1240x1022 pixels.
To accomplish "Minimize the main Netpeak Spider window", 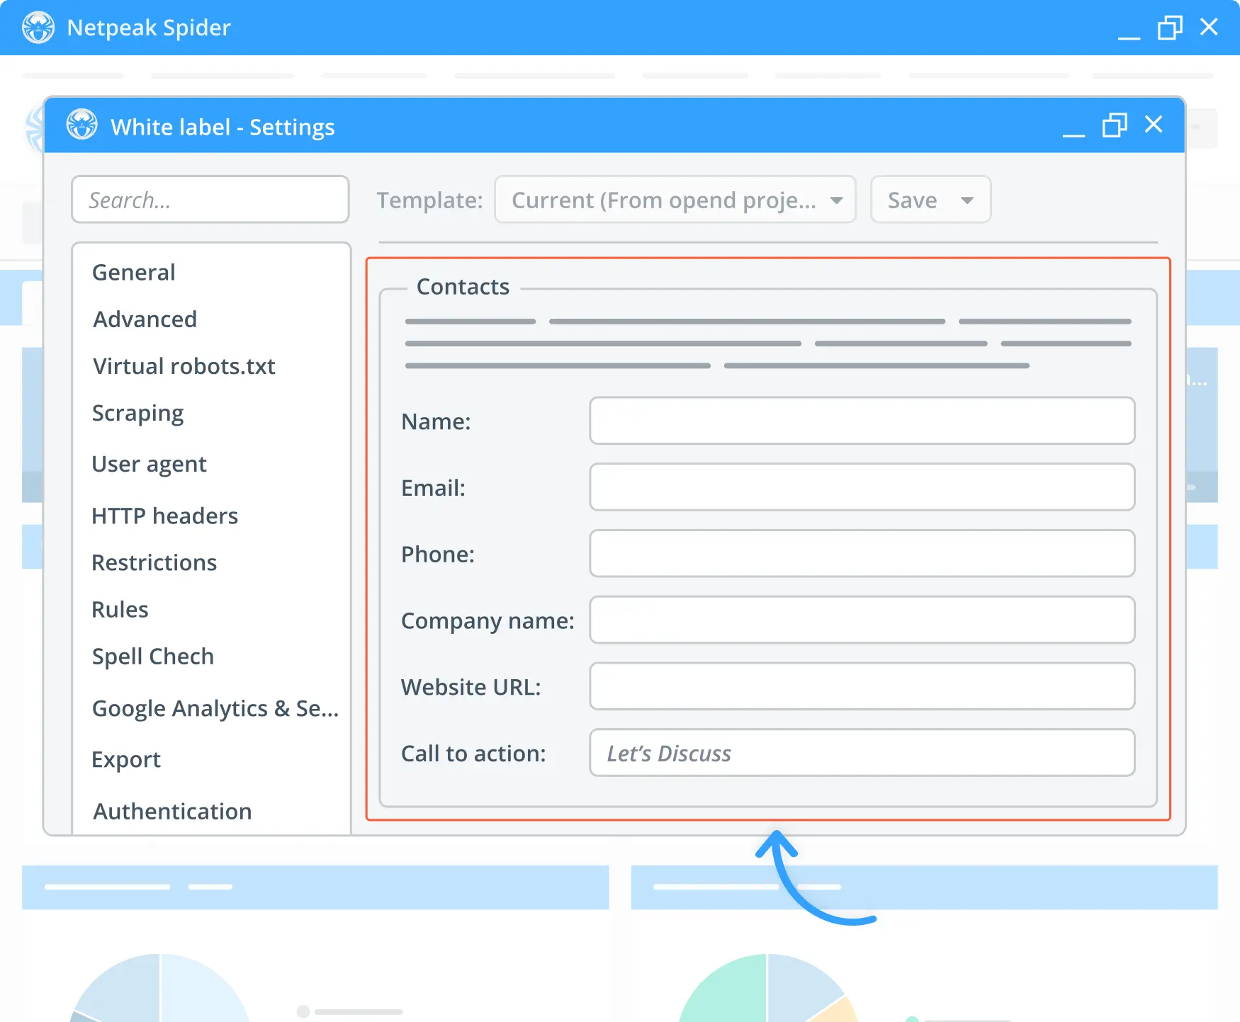I will point(1129,37).
